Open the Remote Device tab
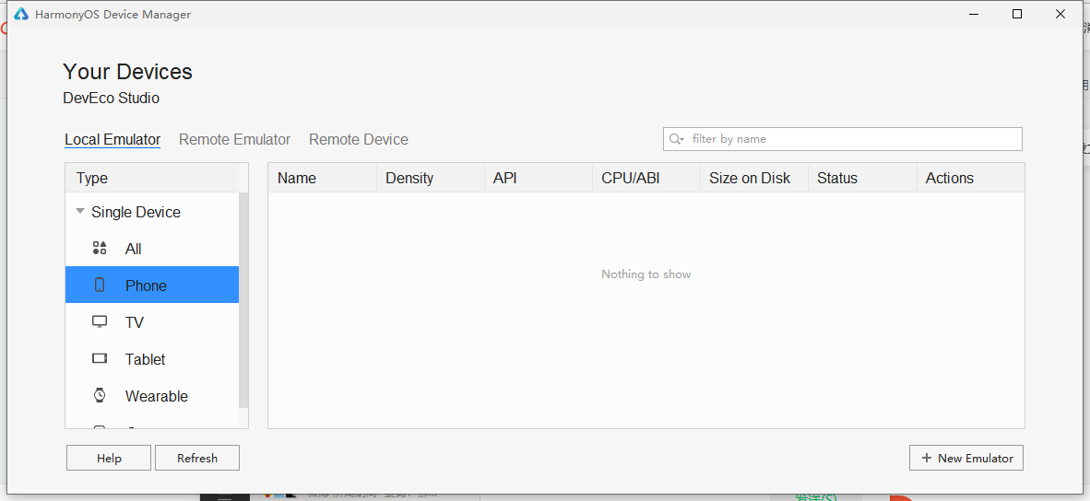Screen dimensions: 1090x501 pos(359,139)
